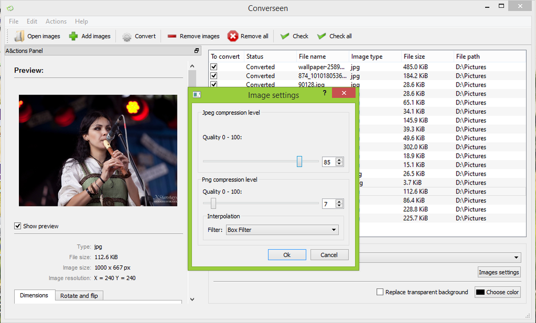Click the Jpeg quality value field showing 85
Screen dimensions: 536x323
329,162
